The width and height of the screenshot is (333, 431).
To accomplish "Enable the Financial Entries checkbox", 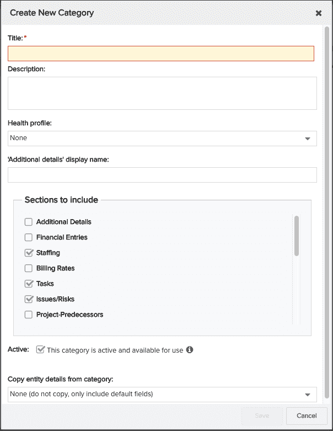I will 29,237.
